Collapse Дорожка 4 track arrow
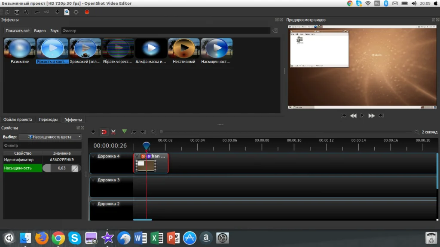 click(93, 157)
